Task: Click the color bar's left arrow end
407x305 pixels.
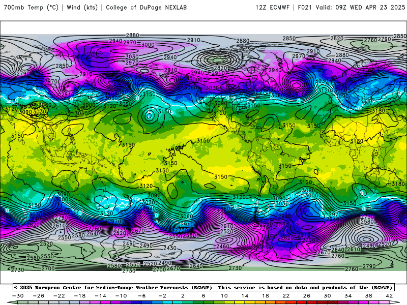Action: coord(12,302)
